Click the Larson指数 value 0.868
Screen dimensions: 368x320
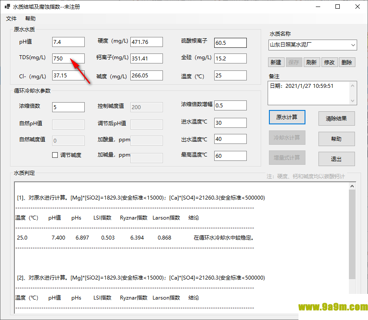click(x=164, y=238)
